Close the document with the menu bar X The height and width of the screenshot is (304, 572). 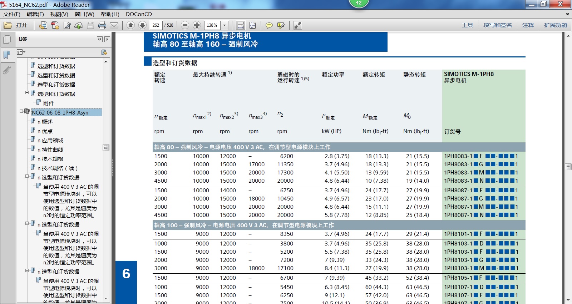pyautogui.click(x=567, y=14)
